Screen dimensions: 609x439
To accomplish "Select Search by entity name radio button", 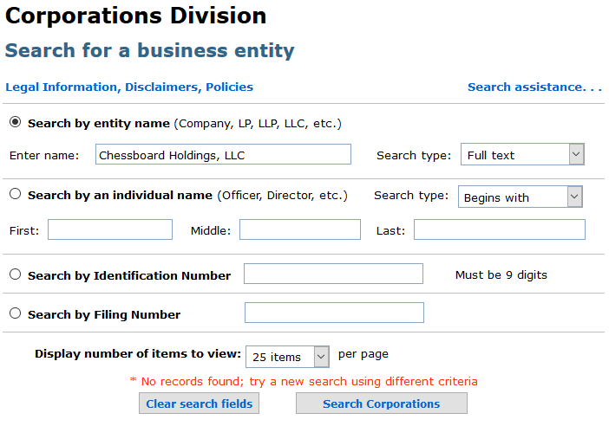I will pos(15,122).
